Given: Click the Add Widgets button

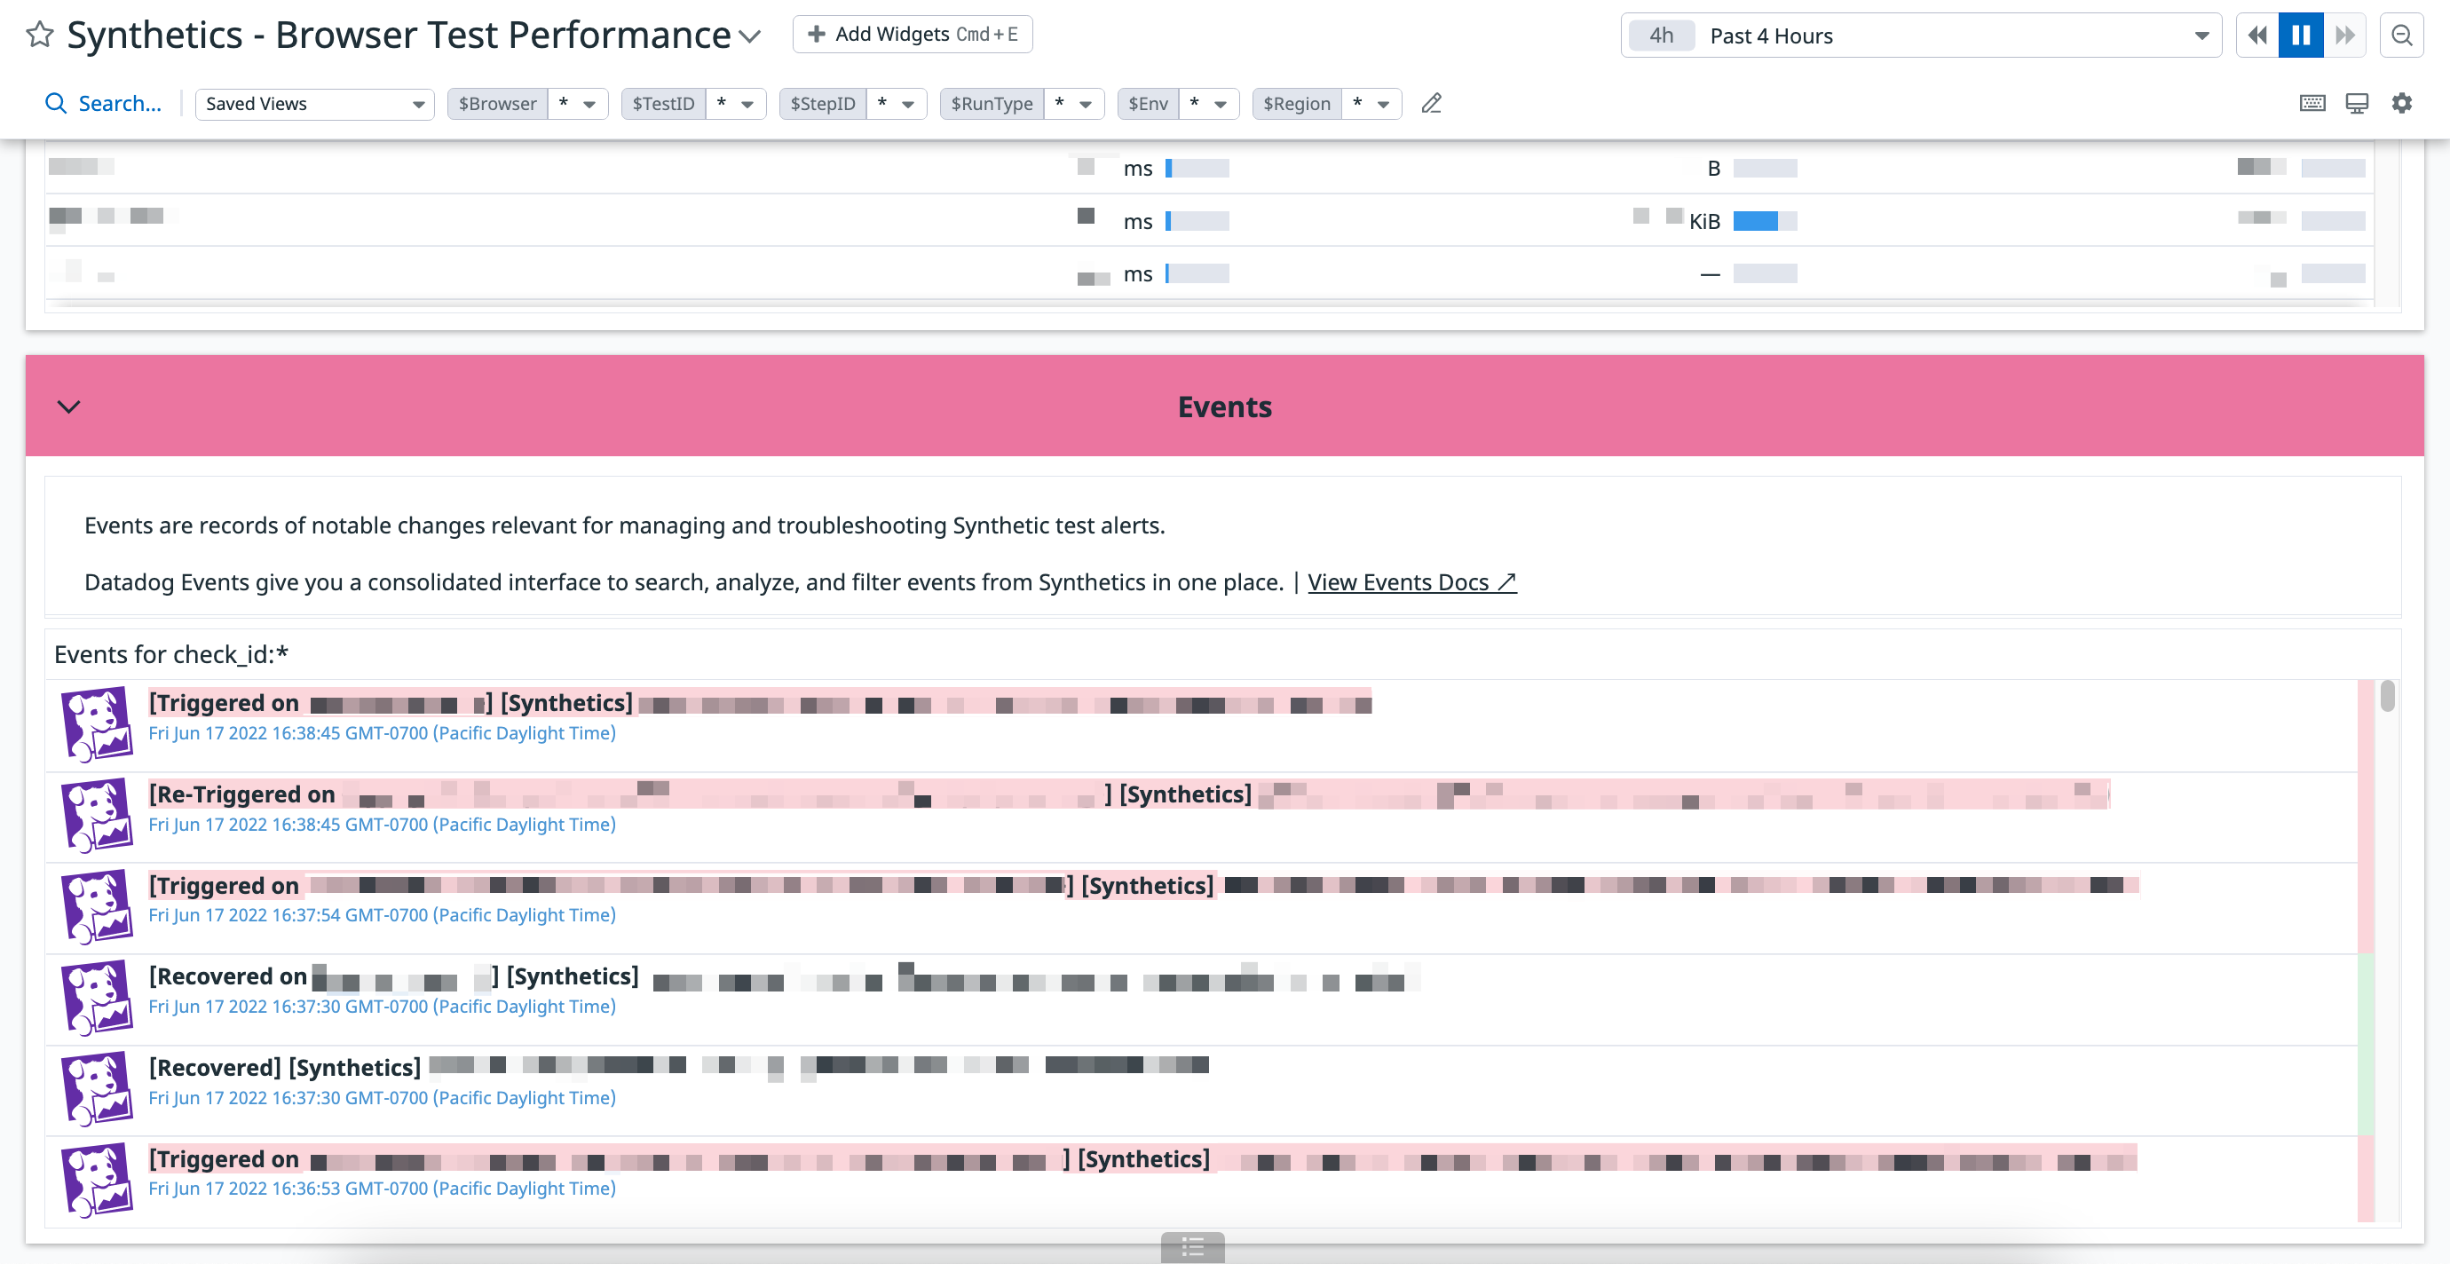Looking at the screenshot, I should 913,35.
